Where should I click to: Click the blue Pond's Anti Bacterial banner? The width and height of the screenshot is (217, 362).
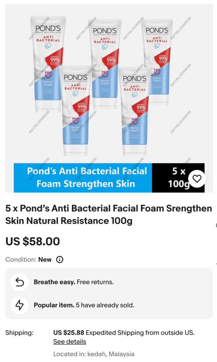tap(83, 178)
